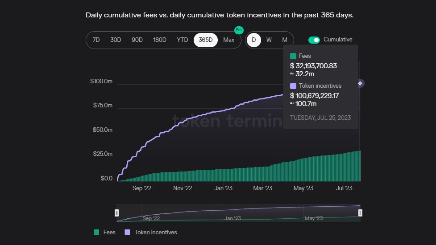This screenshot has width=436, height=245.
Task: Hide Token incentives series via legend
Action: tap(155, 232)
